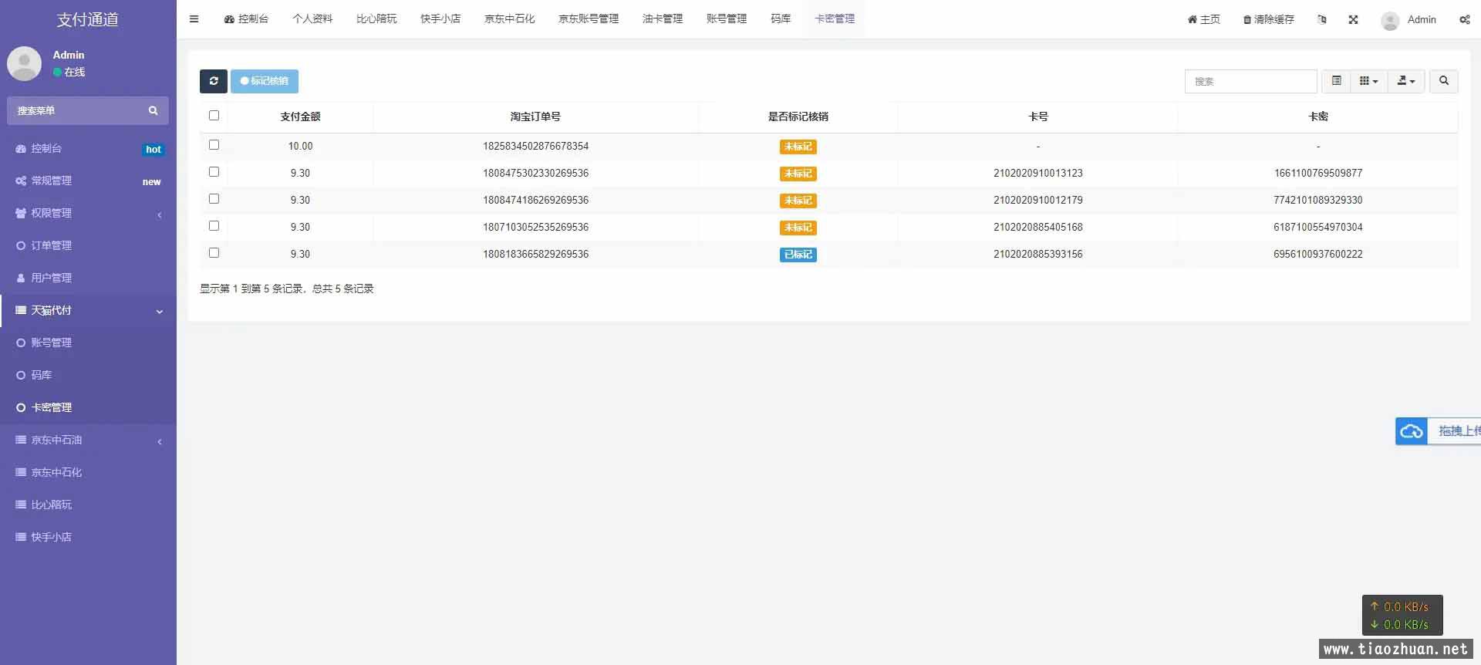Click 清除缓存 clear cache link

tap(1269, 19)
